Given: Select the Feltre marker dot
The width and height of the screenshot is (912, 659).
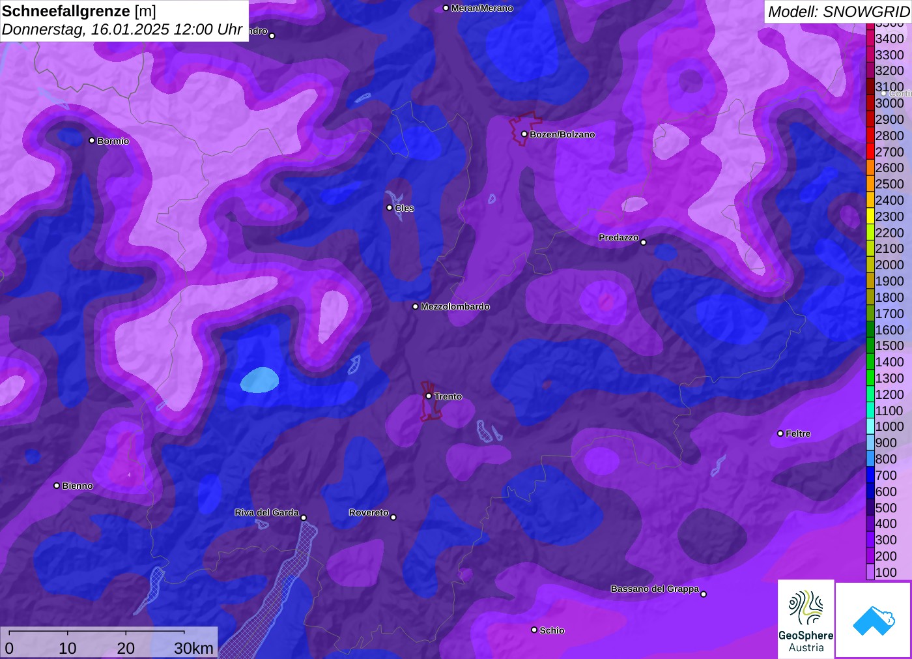Looking at the screenshot, I should click(x=780, y=433).
